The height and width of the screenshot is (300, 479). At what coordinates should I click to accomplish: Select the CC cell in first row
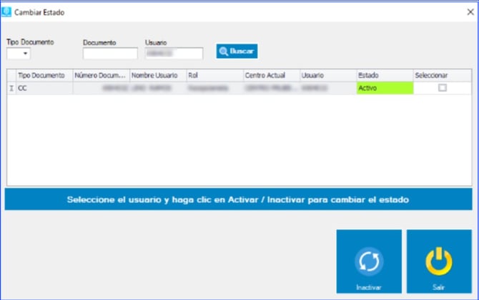point(44,88)
